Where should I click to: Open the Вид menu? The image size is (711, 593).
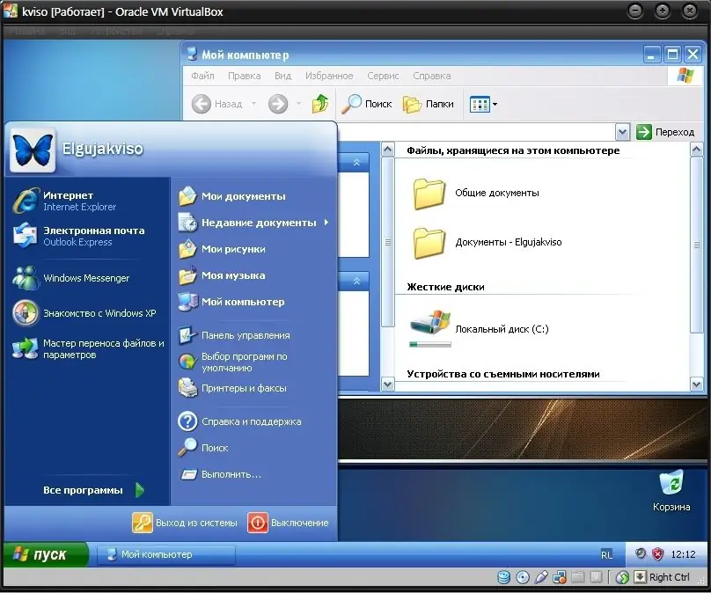(282, 76)
